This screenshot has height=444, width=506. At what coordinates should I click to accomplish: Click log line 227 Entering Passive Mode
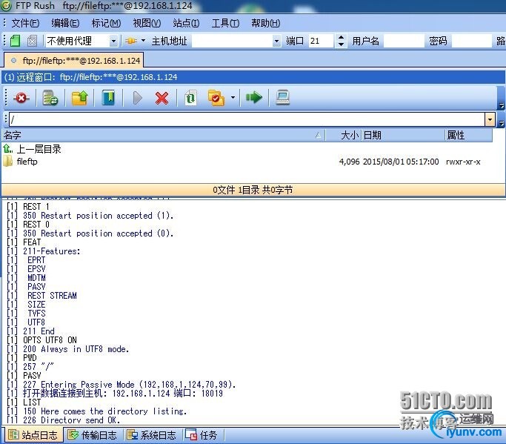coord(121,384)
